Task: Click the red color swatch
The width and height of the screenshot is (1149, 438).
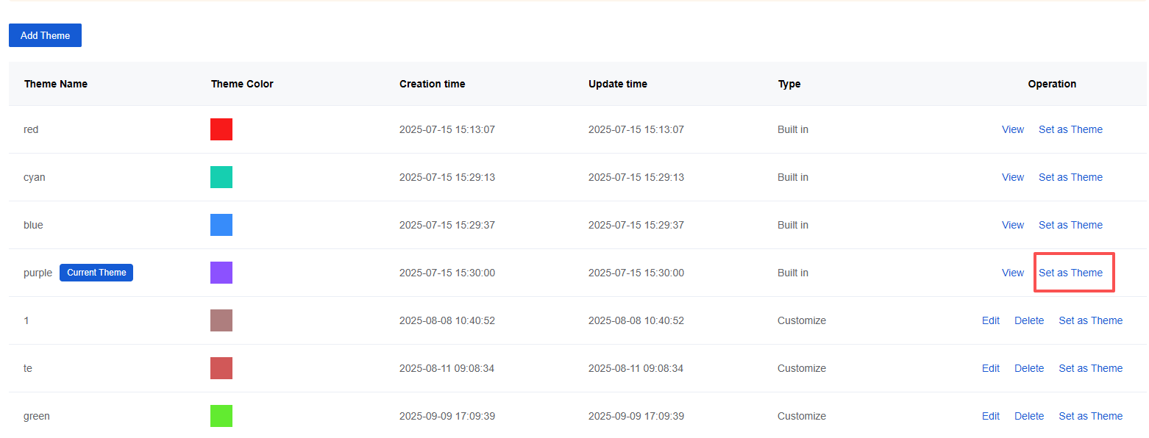Action: (x=221, y=129)
